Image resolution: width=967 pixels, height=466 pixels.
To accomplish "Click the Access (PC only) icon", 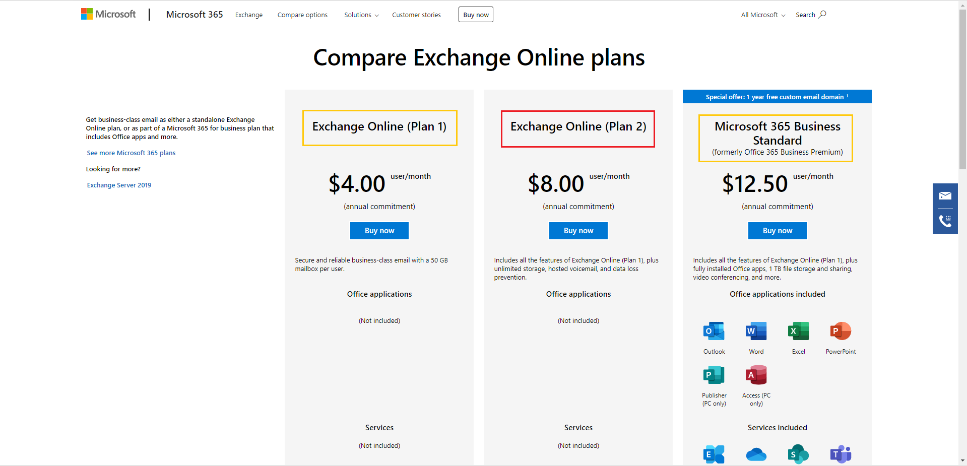I will click(755, 375).
